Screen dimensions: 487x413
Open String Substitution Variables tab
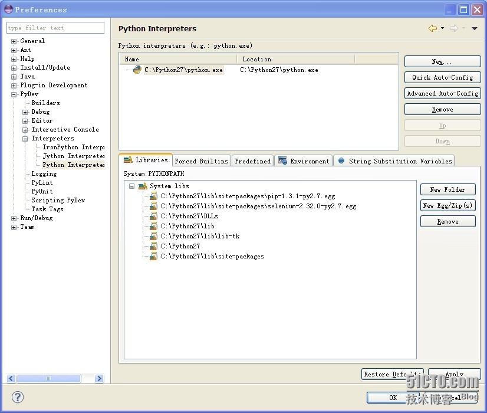394,161
